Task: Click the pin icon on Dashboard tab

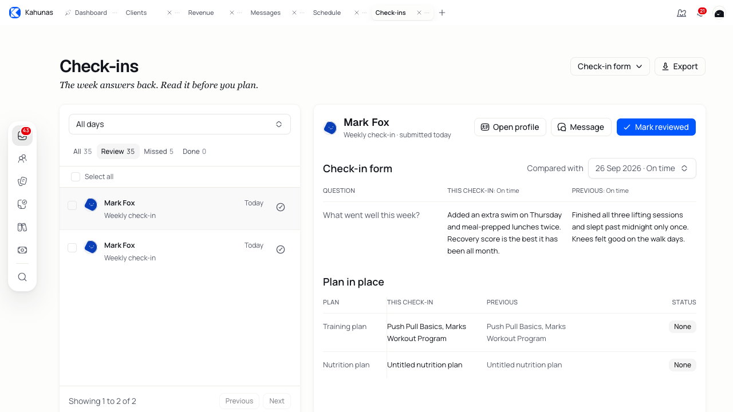Action: [68, 13]
